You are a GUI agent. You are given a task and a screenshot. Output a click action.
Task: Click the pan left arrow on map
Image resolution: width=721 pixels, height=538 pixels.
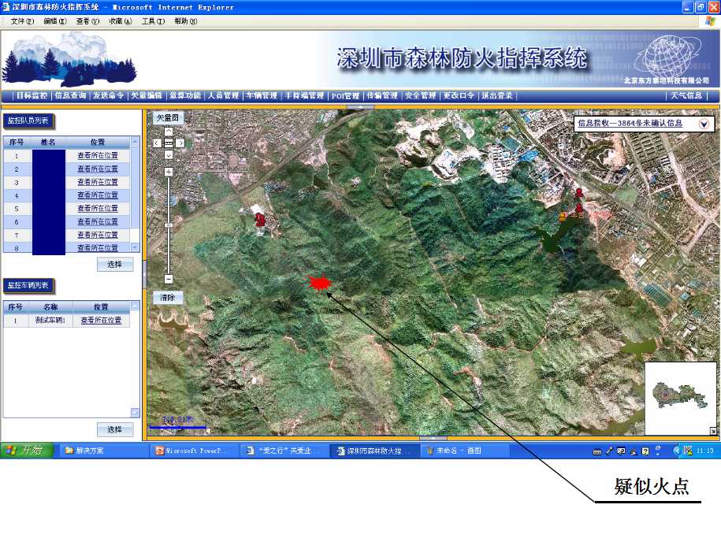(158, 143)
